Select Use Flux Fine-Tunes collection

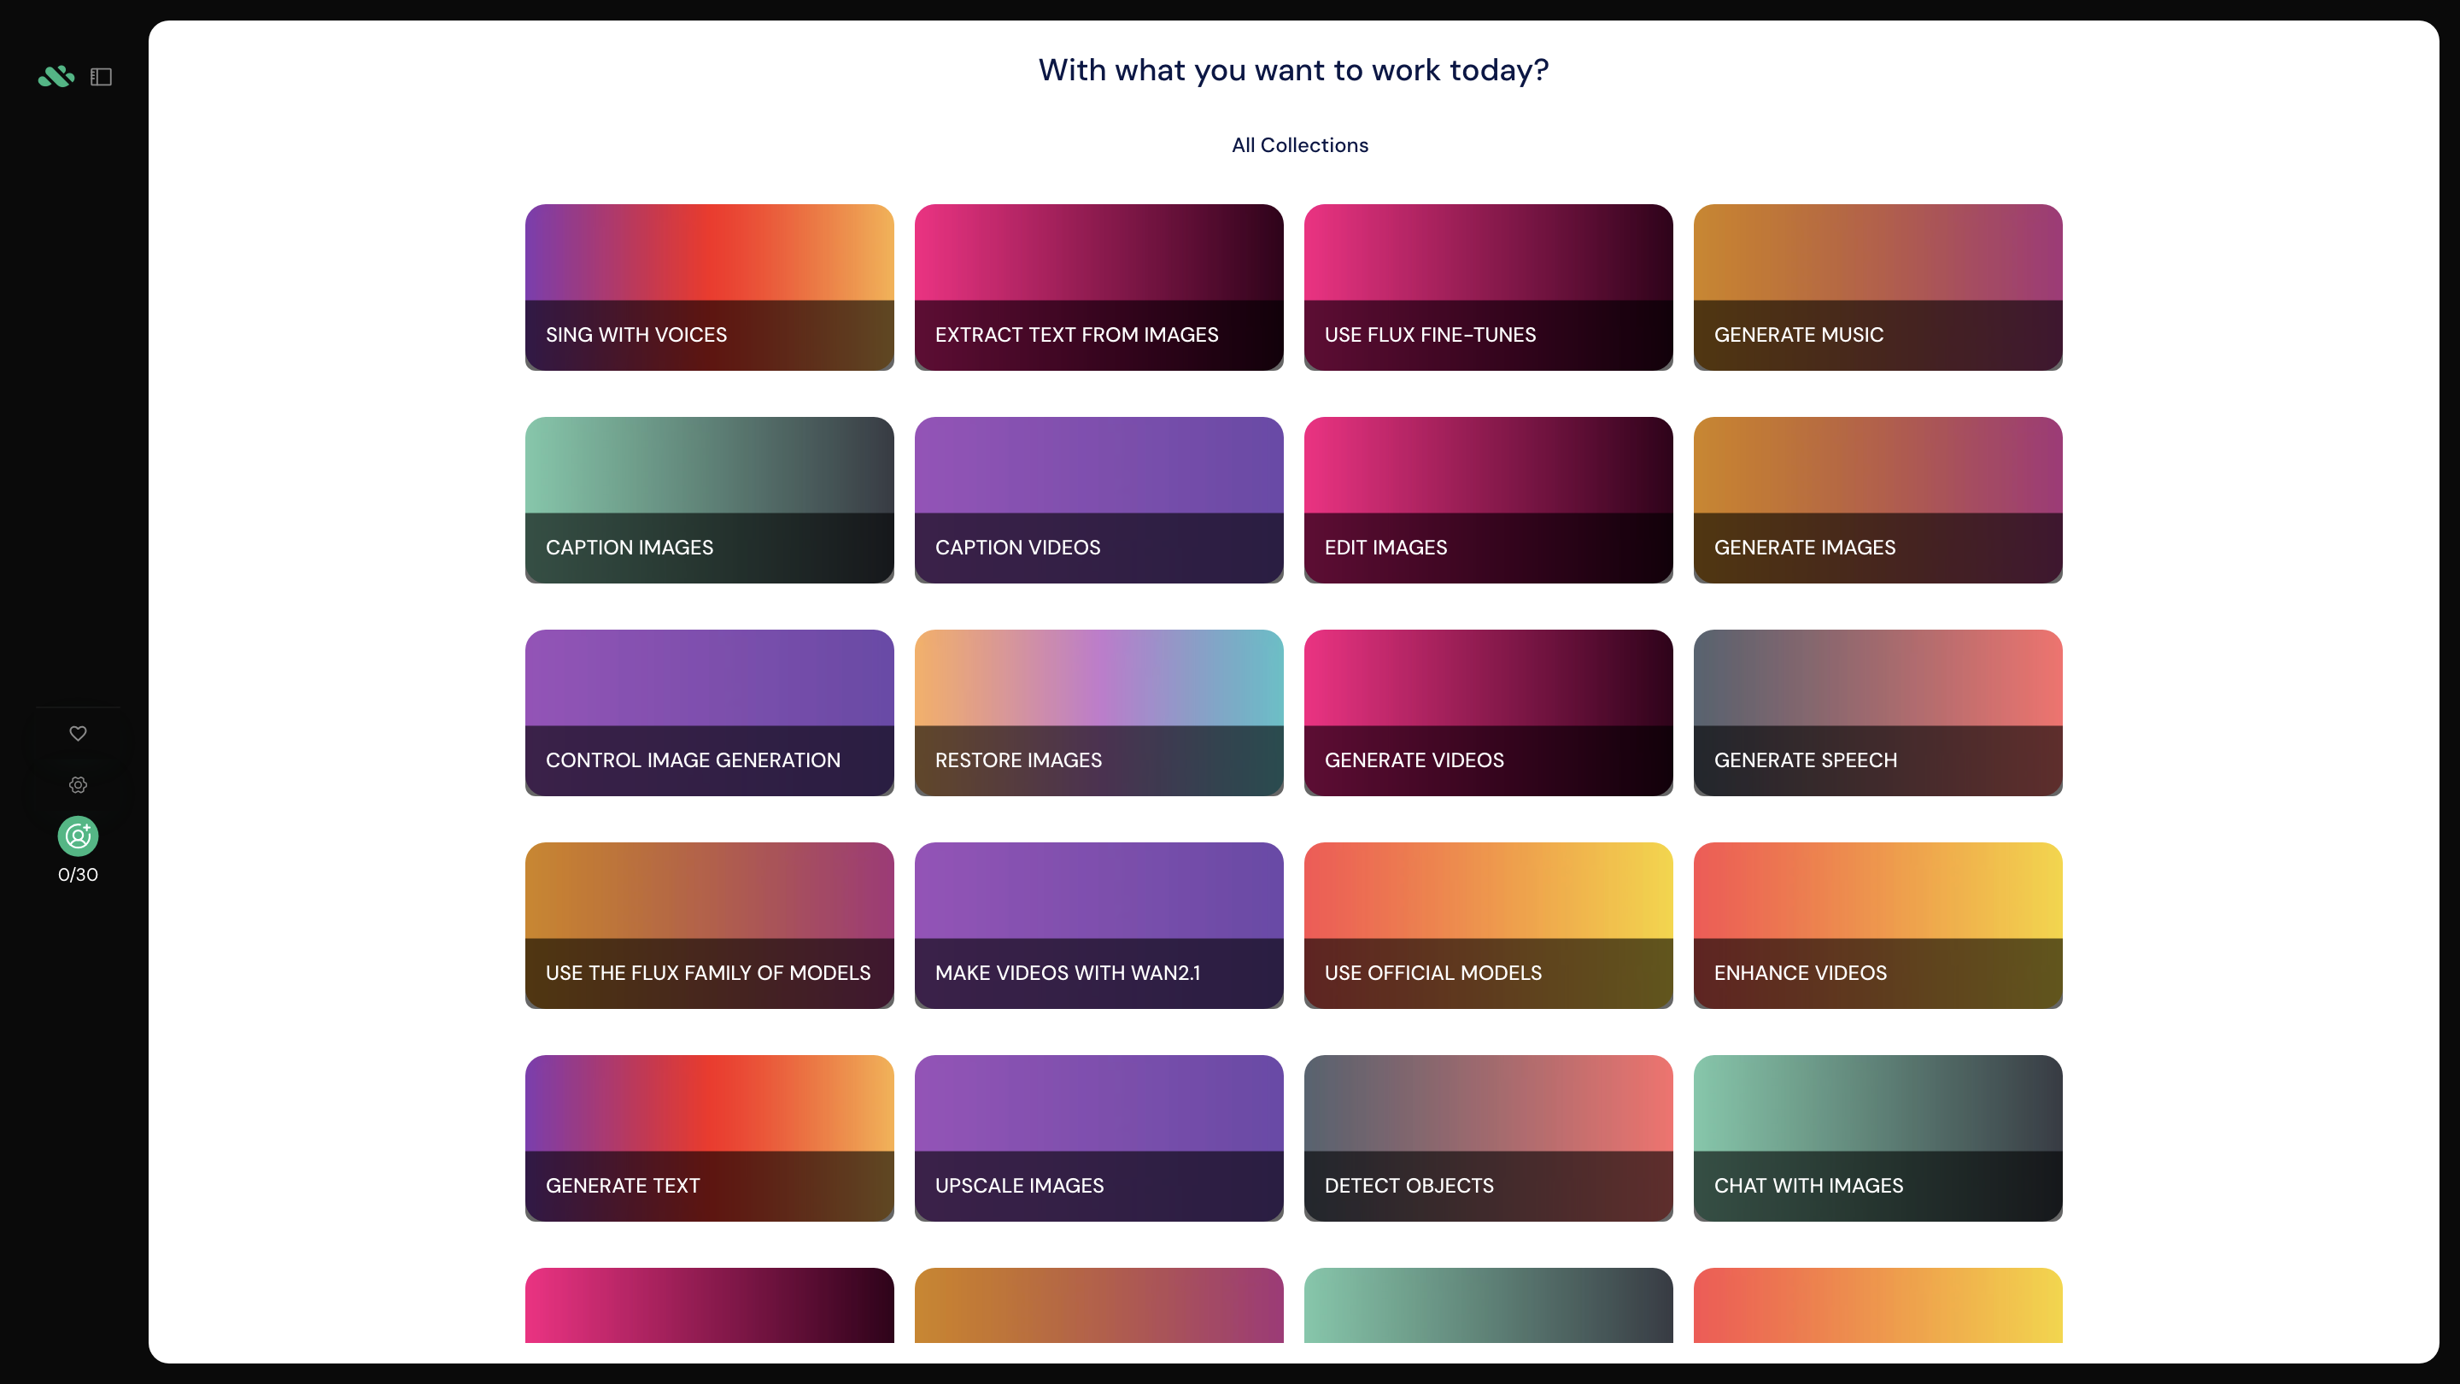1488,286
